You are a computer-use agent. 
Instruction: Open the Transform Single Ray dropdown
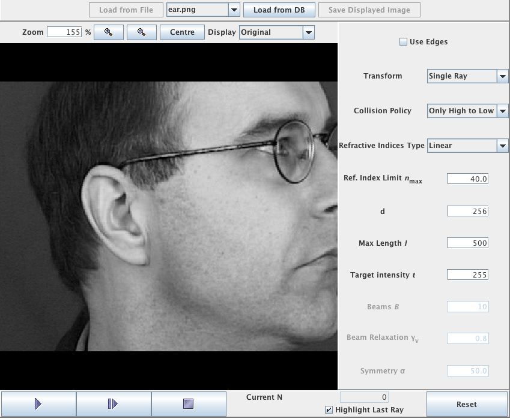click(x=502, y=76)
